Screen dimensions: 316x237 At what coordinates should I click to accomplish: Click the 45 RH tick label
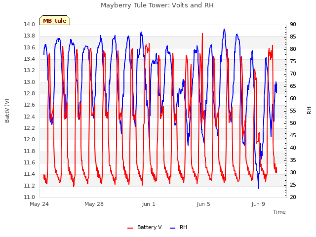point(293,135)
